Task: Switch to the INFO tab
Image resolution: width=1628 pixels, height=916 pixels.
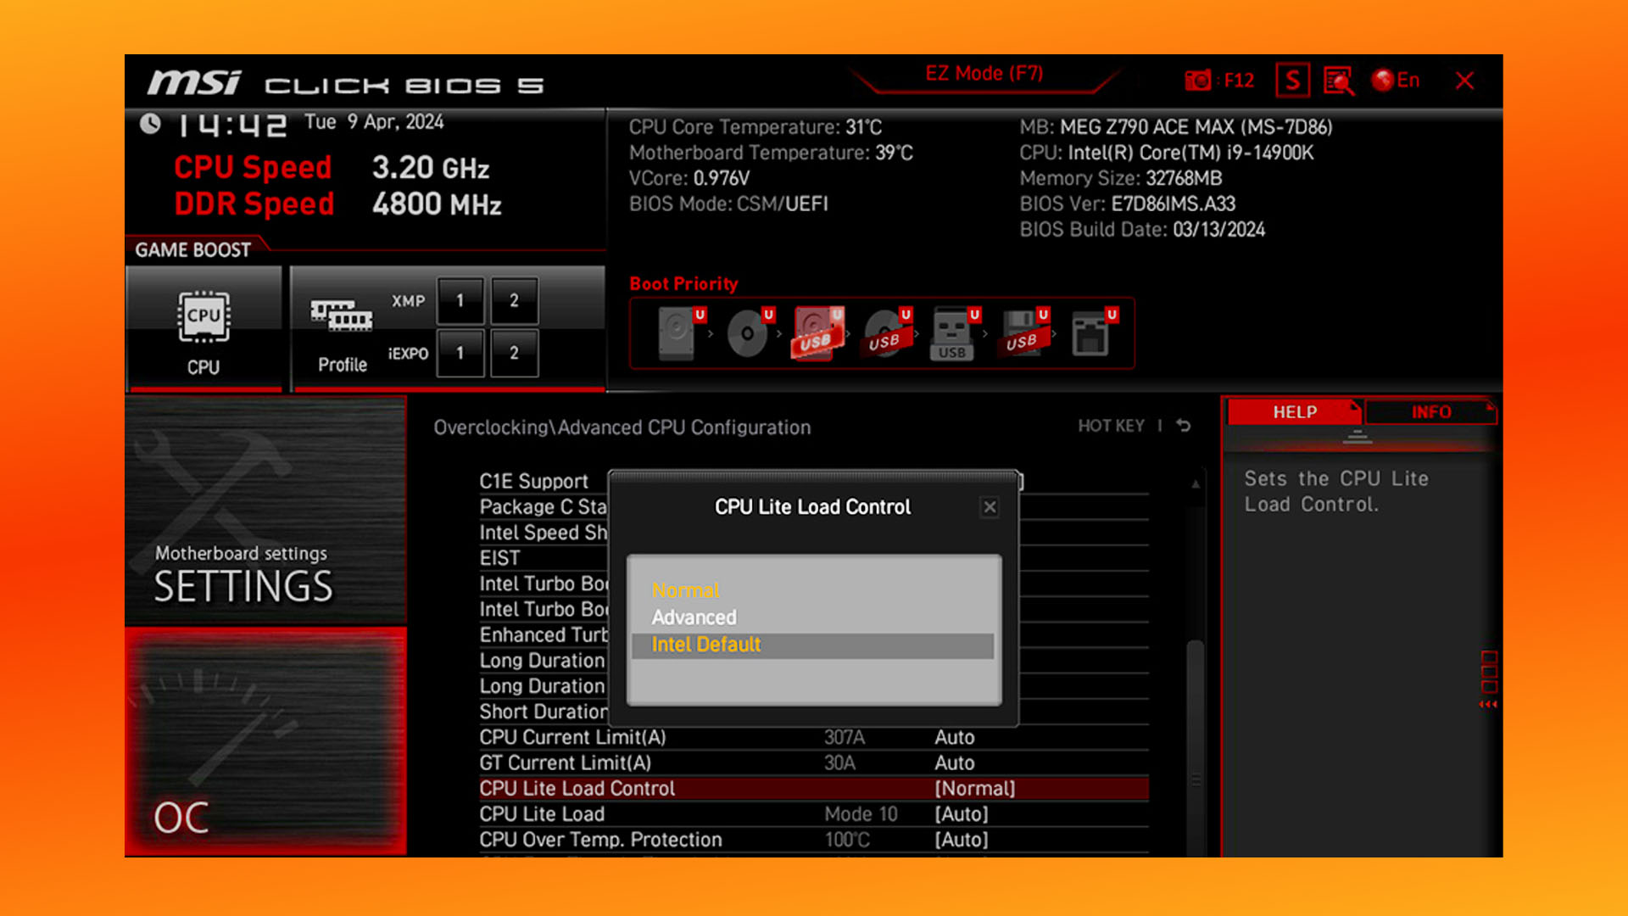Action: (1430, 412)
